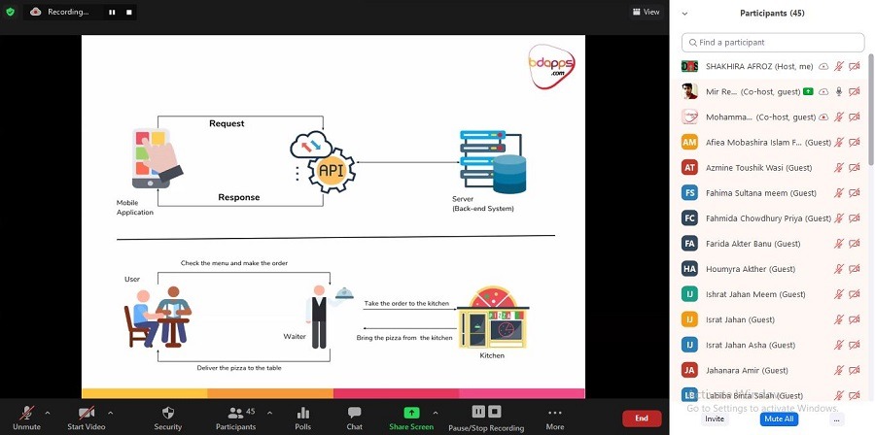
Task: Click Mohamma...'s muted microphone icon
Action: point(839,117)
